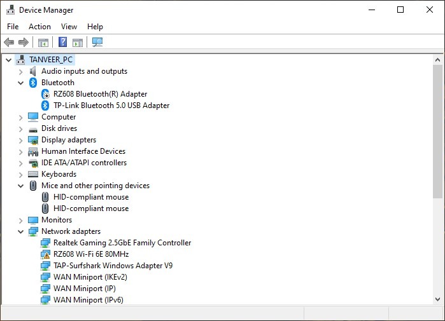Click RZ608 Bluetooth(R) Adapter disabled-device icon
This screenshot has width=445, height=321.
[x=45, y=94]
